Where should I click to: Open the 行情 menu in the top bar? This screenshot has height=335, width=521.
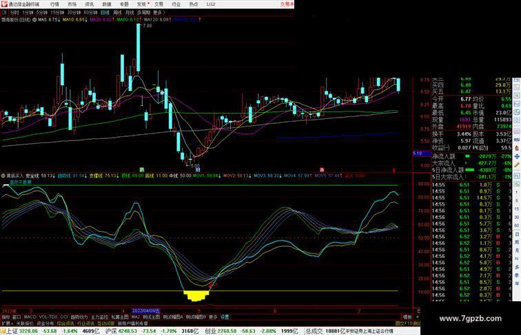(54, 4)
